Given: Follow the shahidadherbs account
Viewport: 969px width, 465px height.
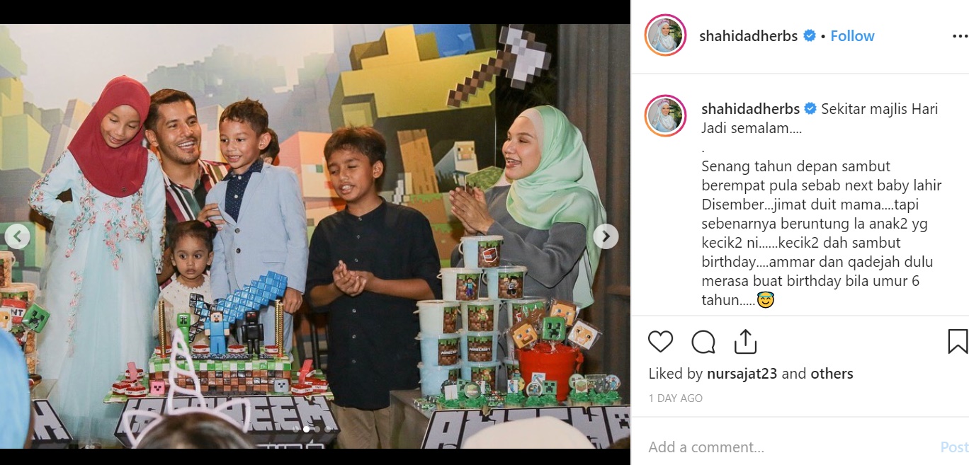Looking at the screenshot, I should point(852,36).
